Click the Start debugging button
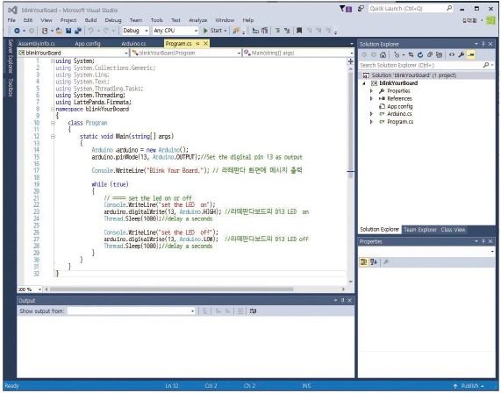The width and height of the screenshot is (501, 393). click(x=214, y=31)
